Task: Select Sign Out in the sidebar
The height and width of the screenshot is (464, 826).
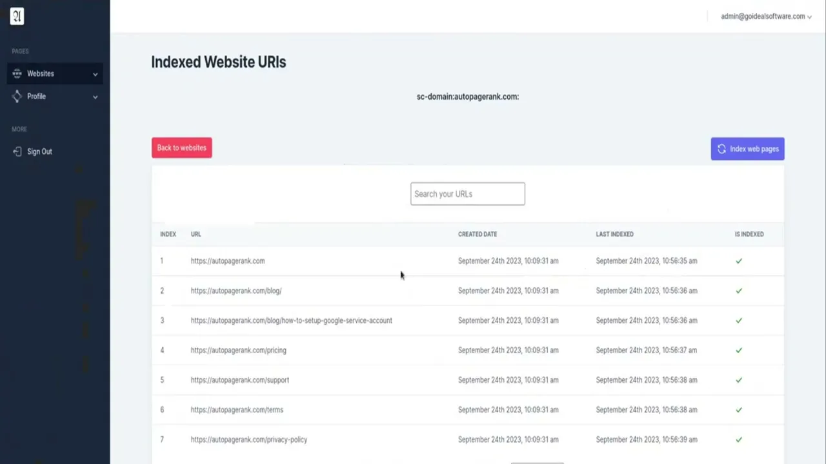Action: 39,151
